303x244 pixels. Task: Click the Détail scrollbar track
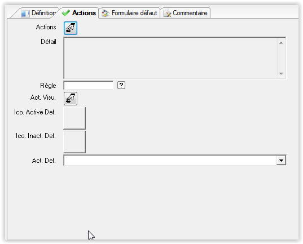[281, 58]
